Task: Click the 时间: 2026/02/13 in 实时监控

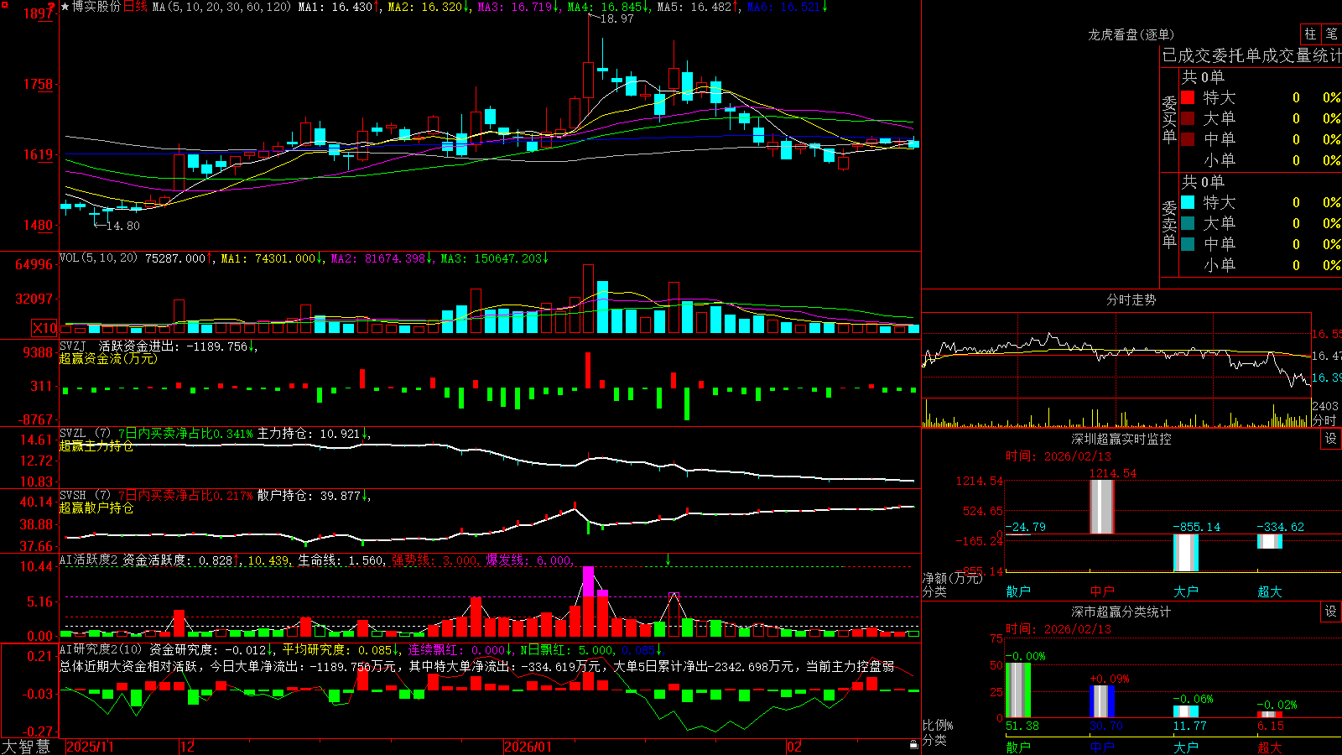Action: 1059,456
